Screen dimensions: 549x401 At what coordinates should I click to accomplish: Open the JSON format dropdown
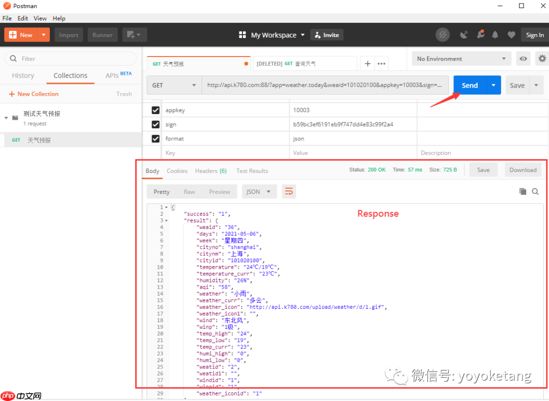259,191
